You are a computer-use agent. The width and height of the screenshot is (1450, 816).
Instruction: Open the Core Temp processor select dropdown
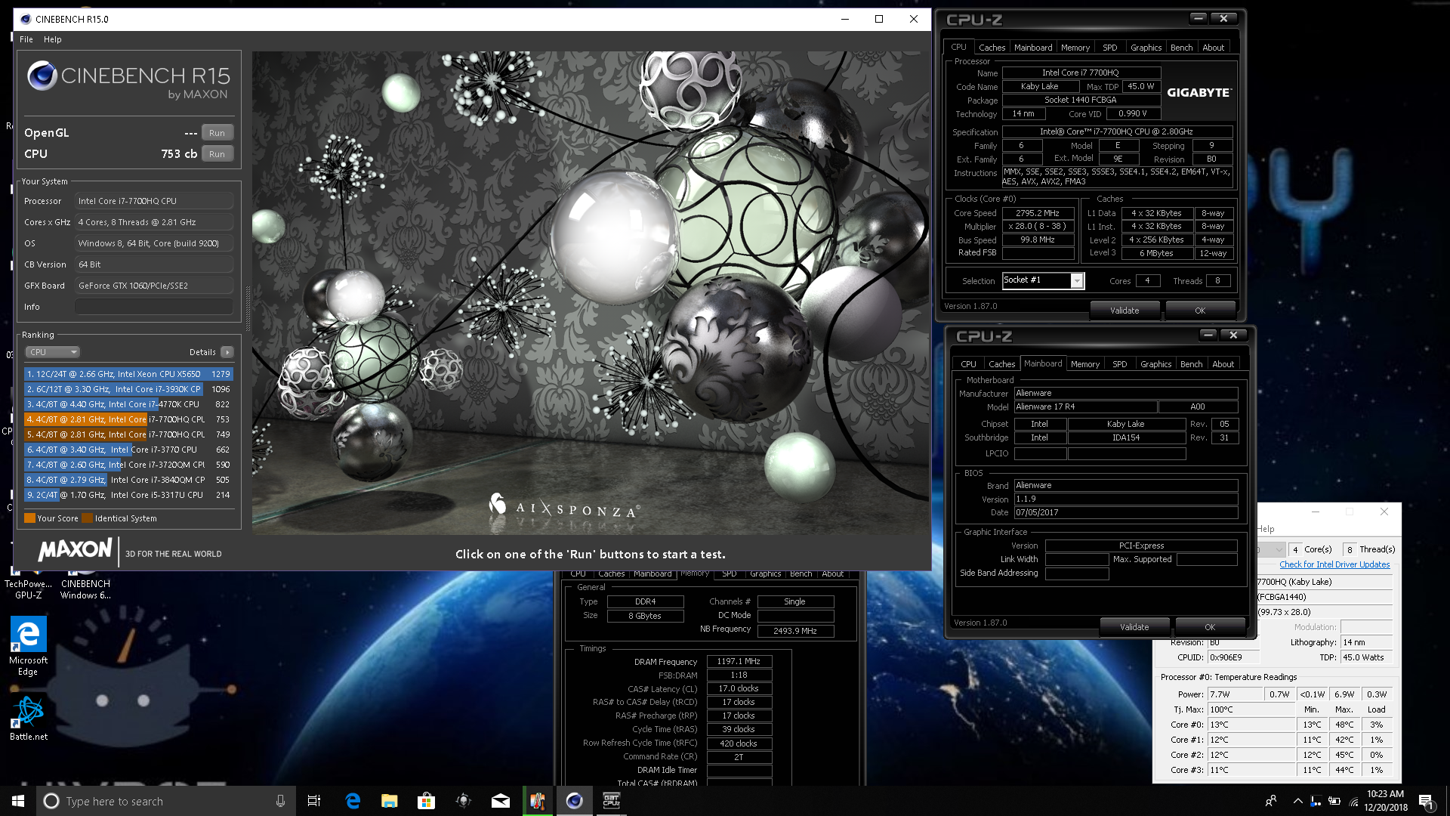point(1271,549)
